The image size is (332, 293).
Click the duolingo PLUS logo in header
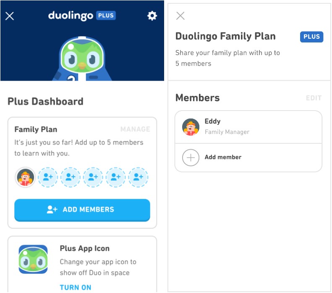tap(82, 16)
